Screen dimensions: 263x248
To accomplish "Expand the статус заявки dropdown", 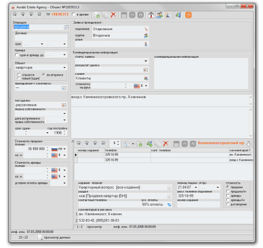I will click(x=146, y=61).
